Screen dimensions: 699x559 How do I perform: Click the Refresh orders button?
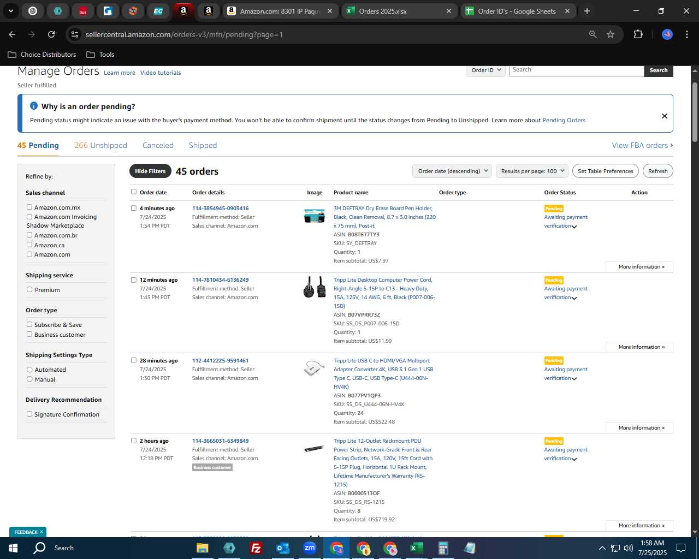(658, 171)
